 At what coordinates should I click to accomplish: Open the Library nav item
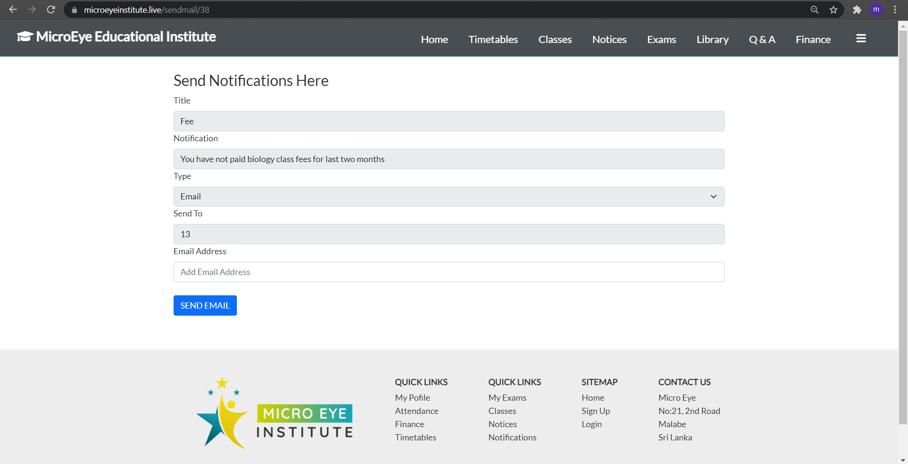pos(712,40)
